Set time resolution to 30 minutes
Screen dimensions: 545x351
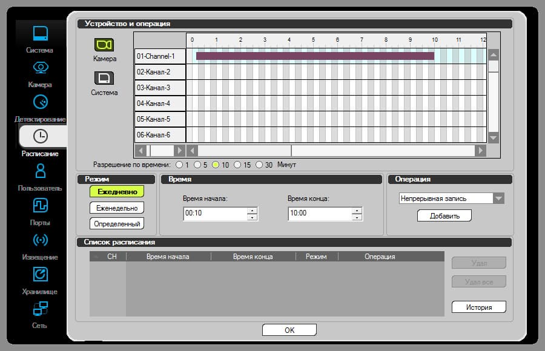(259, 165)
